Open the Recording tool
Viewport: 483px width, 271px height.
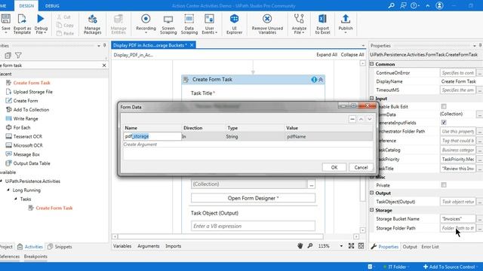pos(146,23)
